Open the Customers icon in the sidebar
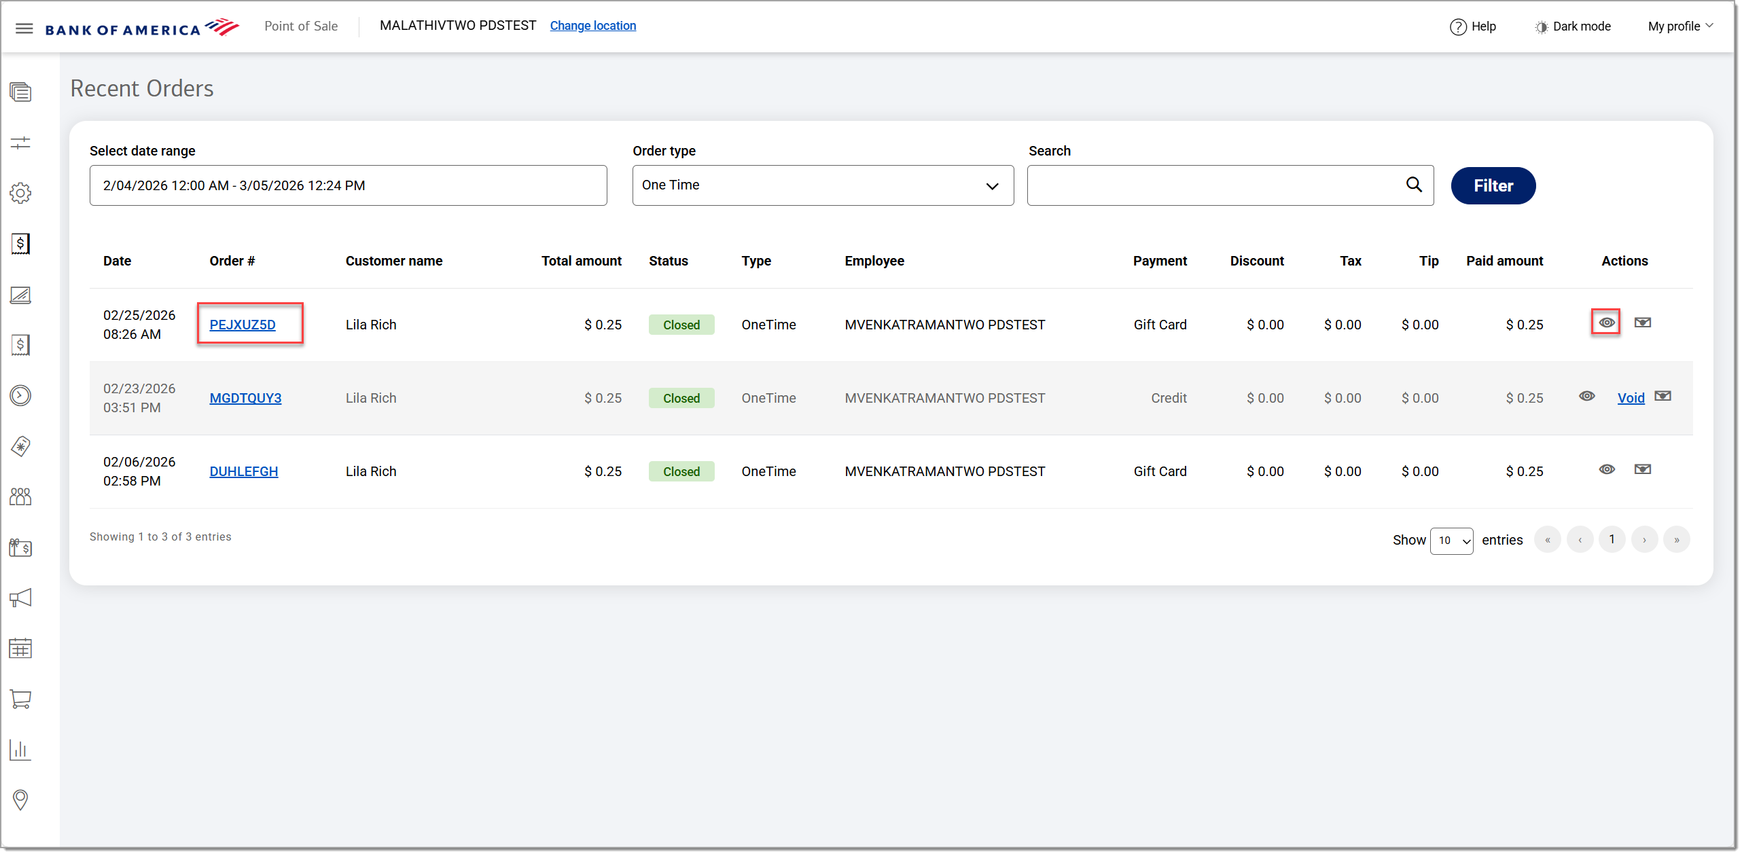Screen dimensions: 1742x855 pyautogui.click(x=20, y=496)
